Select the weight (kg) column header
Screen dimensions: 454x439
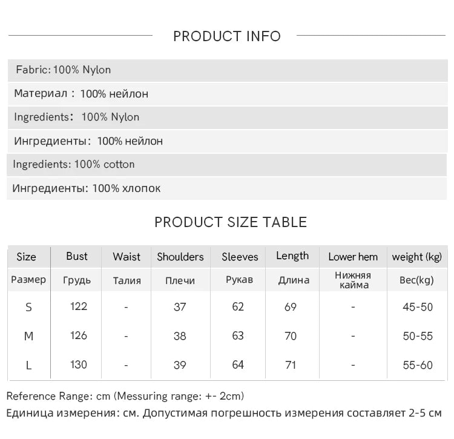click(x=417, y=257)
